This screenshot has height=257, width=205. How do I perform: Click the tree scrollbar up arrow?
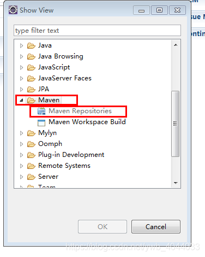176,45
